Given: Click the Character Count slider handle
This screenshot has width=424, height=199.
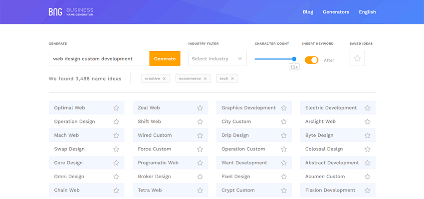Looking at the screenshot, I should point(294,59).
